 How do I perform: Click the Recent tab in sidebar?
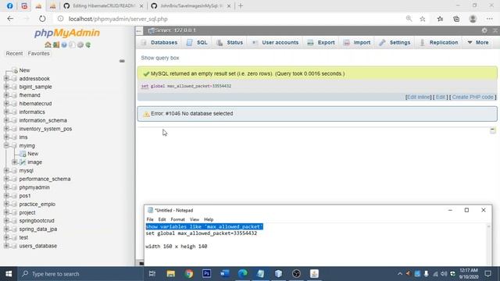point(14,54)
